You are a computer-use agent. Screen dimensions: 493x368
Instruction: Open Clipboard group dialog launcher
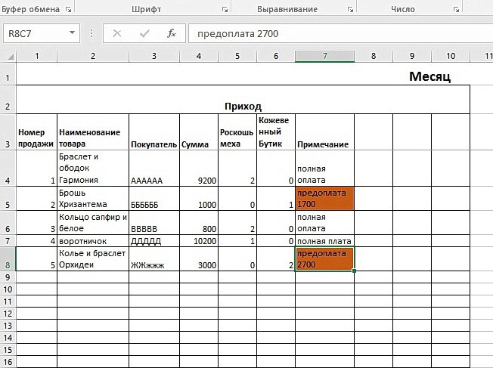68,10
